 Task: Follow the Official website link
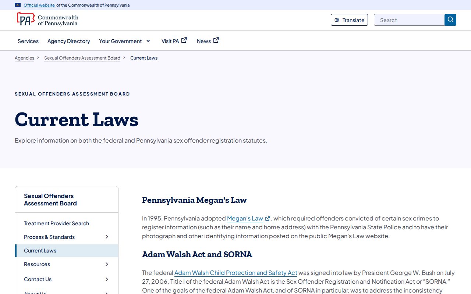[x=39, y=5]
